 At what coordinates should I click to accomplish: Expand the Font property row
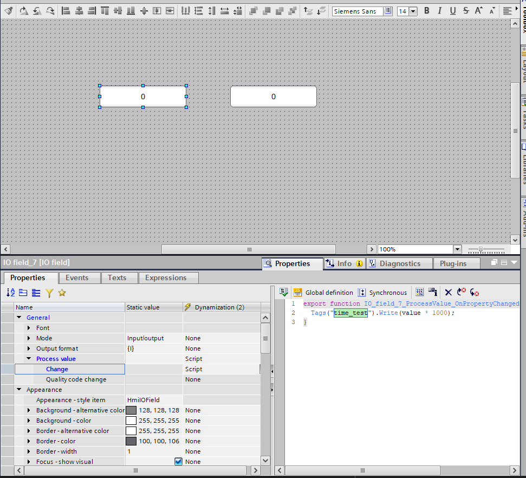point(29,328)
